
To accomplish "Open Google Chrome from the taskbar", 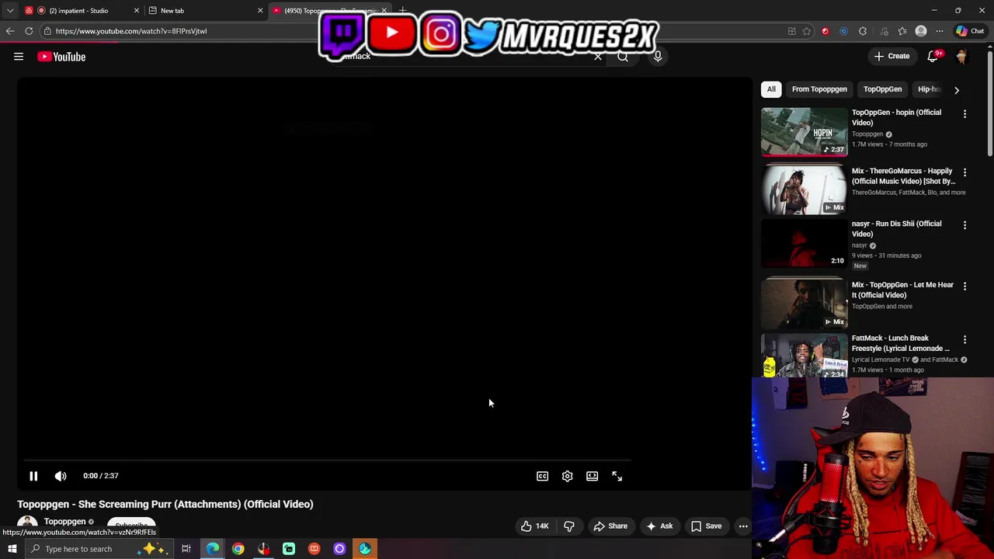I will pyautogui.click(x=238, y=549).
